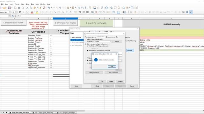Click OK in the test connection message box
Image resolution: width=204 pixels, height=114 pixels.
[112, 66]
